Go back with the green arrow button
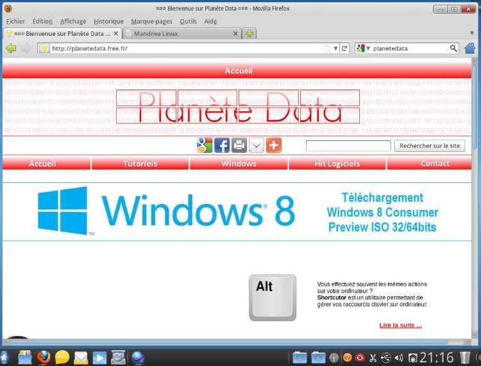Viewport: 481px width, 366px height. click(x=11, y=48)
